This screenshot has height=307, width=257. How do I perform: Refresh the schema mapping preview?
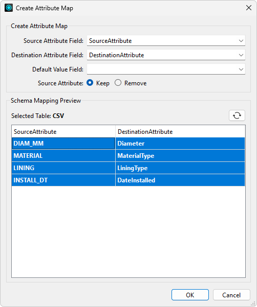[237, 115]
